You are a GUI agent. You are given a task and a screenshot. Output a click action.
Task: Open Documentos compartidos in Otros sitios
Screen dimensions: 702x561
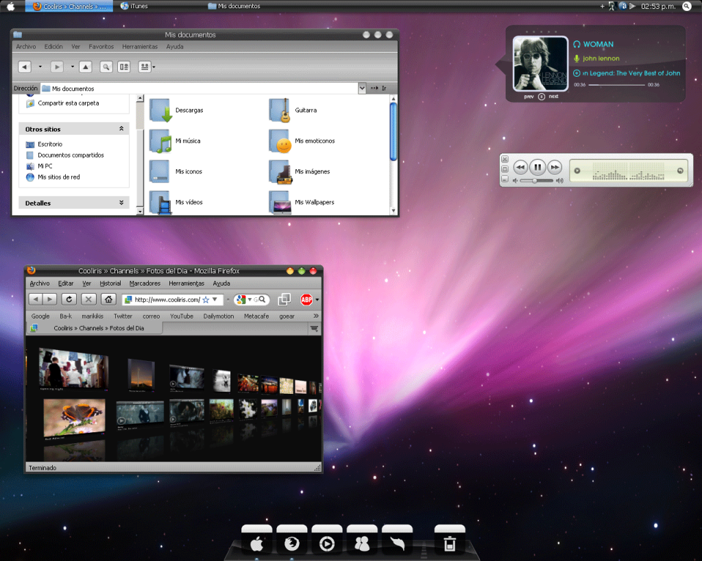pos(71,155)
